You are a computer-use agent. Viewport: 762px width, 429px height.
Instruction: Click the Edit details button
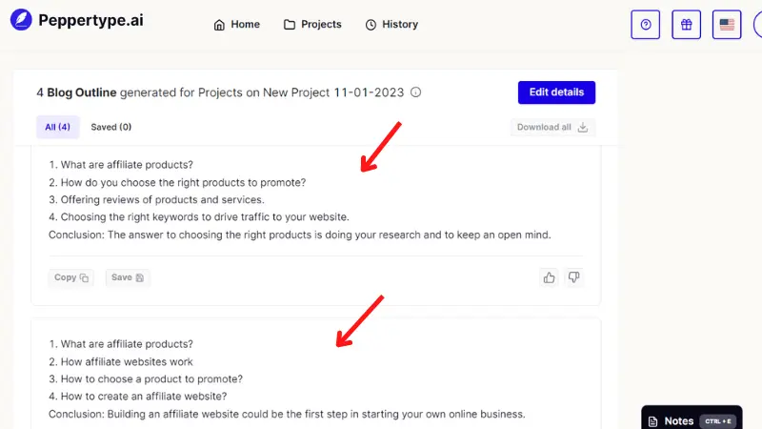click(x=556, y=92)
